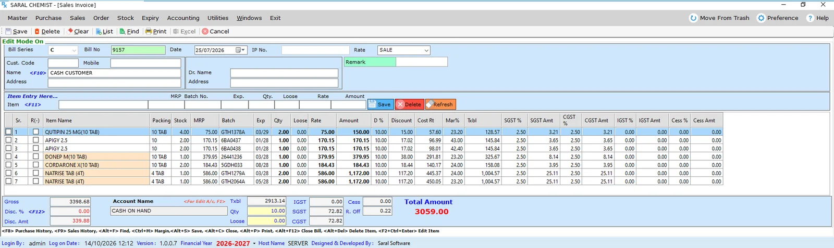The height and width of the screenshot is (248, 834).
Task: Click the CASH ON HAND account field
Action: tap(169, 211)
